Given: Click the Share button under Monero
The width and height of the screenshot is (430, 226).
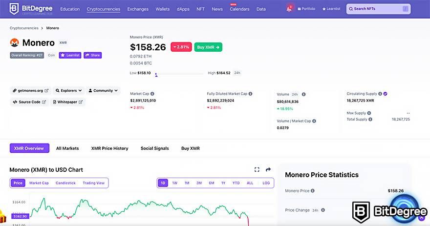Looking at the screenshot, I should pyautogui.click(x=93, y=55).
